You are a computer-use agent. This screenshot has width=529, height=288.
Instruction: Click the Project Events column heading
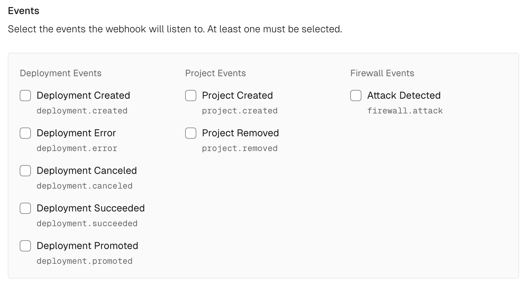[215, 73]
